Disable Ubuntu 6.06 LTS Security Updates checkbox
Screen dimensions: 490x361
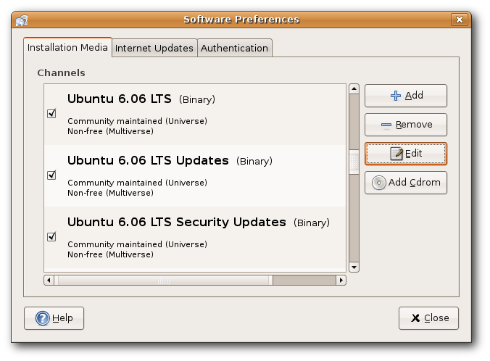click(51, 236)
